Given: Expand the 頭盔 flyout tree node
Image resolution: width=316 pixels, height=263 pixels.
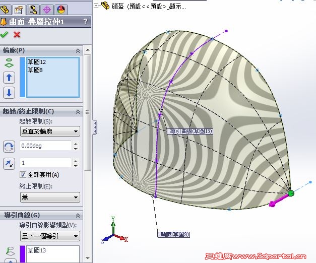Looking at the screenshot, I should click(96, 6).
